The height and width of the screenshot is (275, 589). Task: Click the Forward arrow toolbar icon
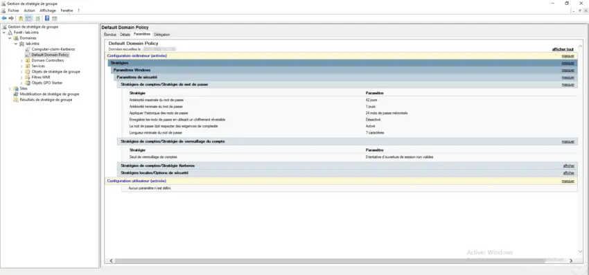click(x=11, y=18)
